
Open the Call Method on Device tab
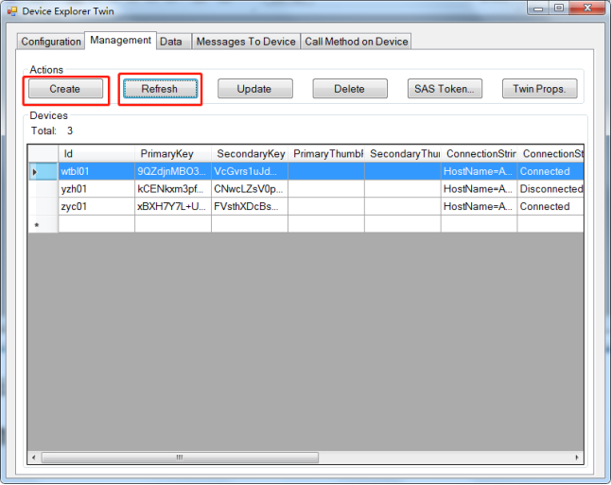coord(357,42)
